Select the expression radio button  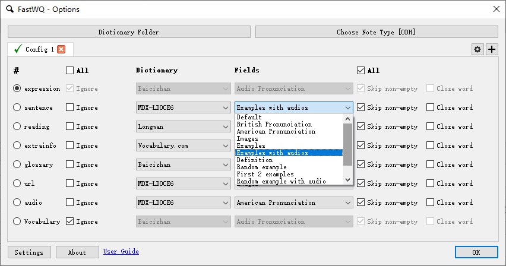coord(17,88)
